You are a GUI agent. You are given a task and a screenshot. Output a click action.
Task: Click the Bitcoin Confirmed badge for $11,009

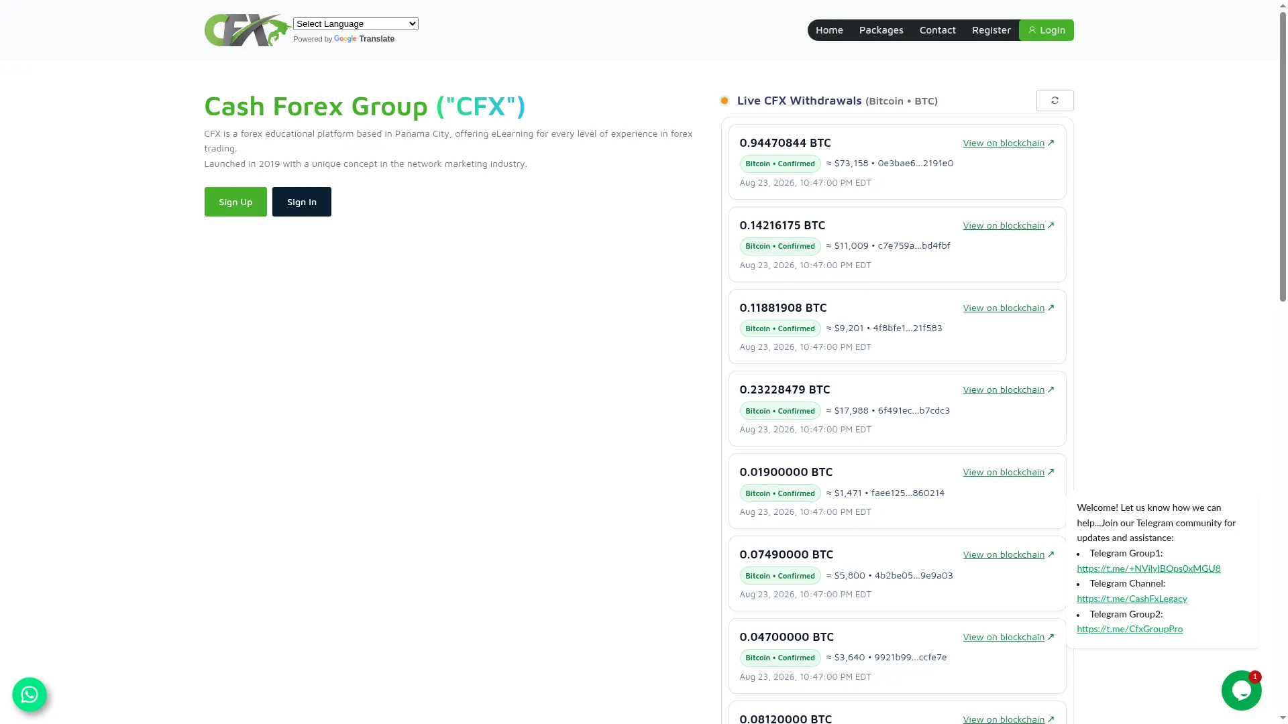point(780,246)
